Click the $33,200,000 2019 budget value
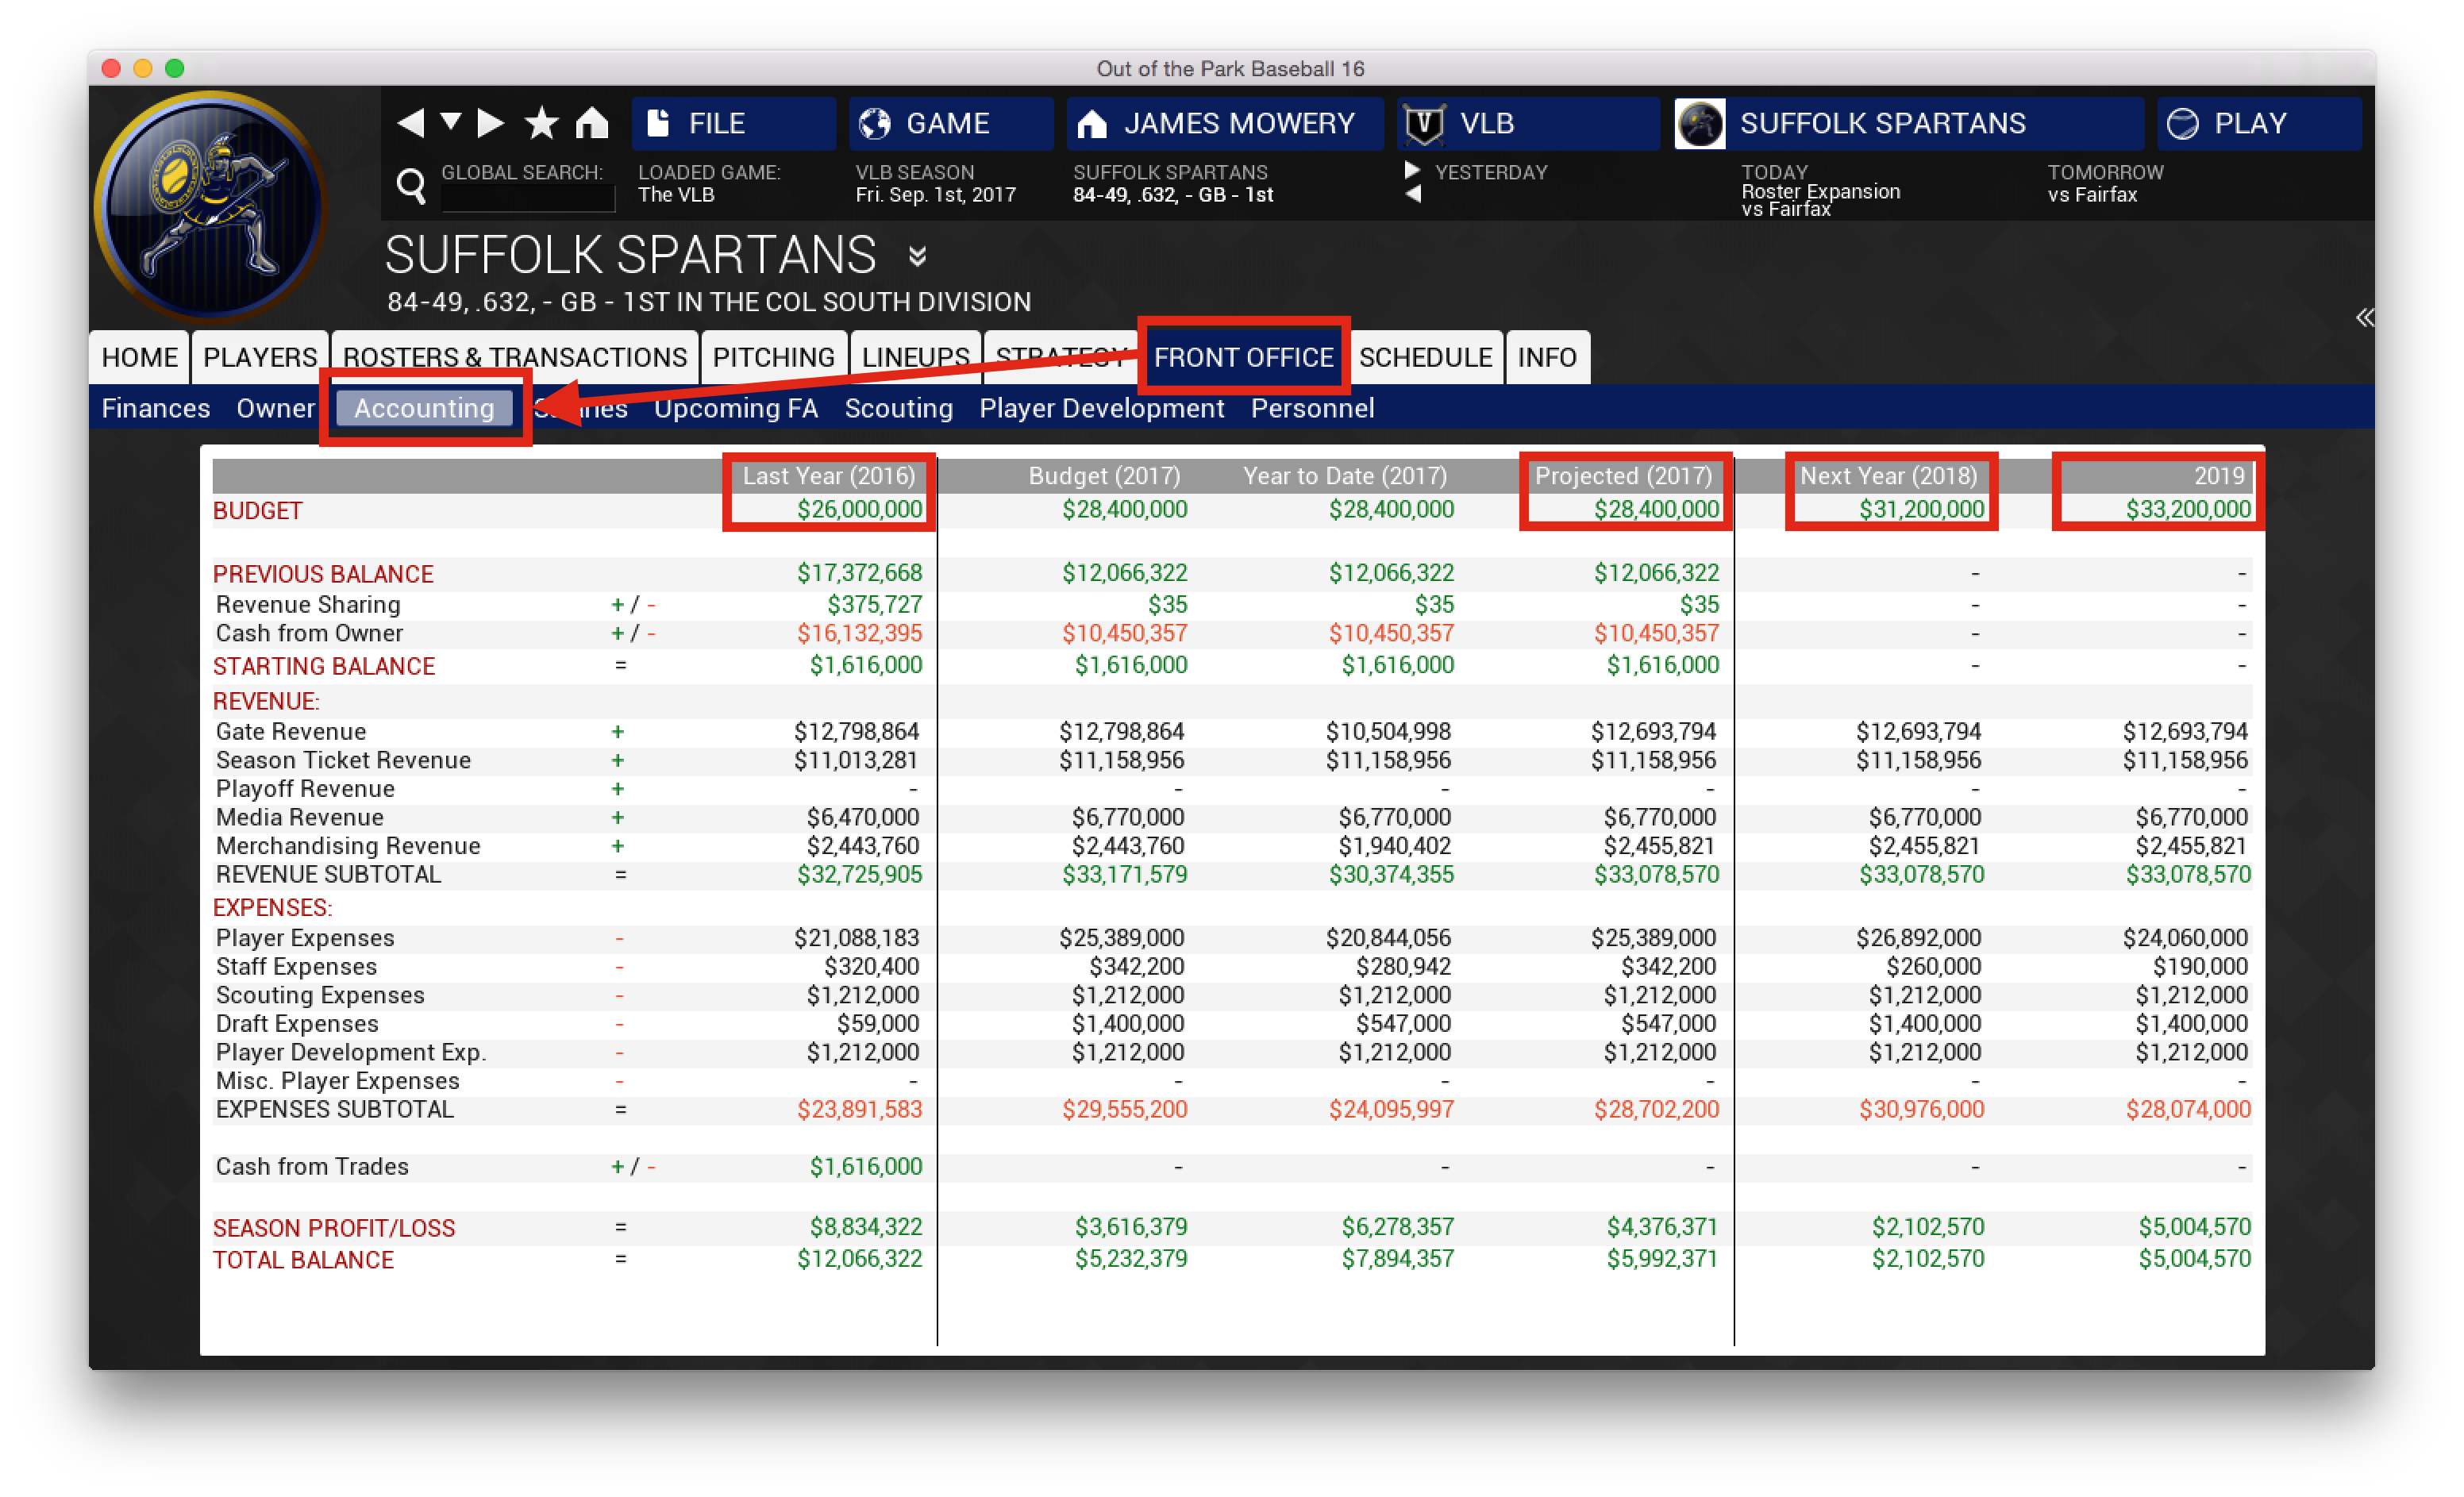 tap(2188, 509)
